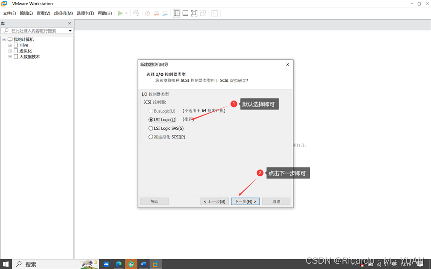Click the Full Screen mode icon
Image resolution: width=431 pixels, height=269 pixels.
(x=194, y=13)
